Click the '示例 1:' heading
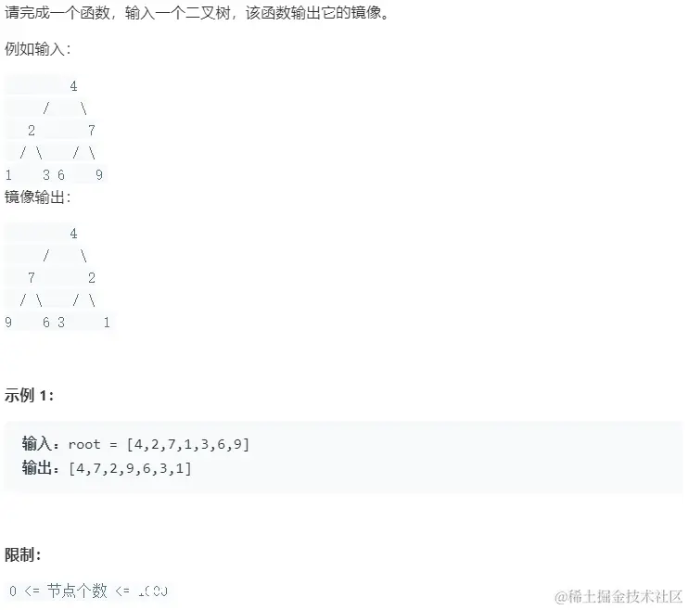Image resolution: width=688 pixels, height=610 pixels. 30,396
